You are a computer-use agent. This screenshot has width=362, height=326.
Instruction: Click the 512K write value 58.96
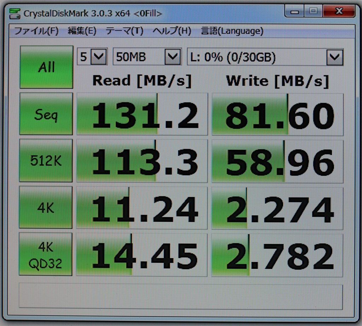click(x=278, y=161)
